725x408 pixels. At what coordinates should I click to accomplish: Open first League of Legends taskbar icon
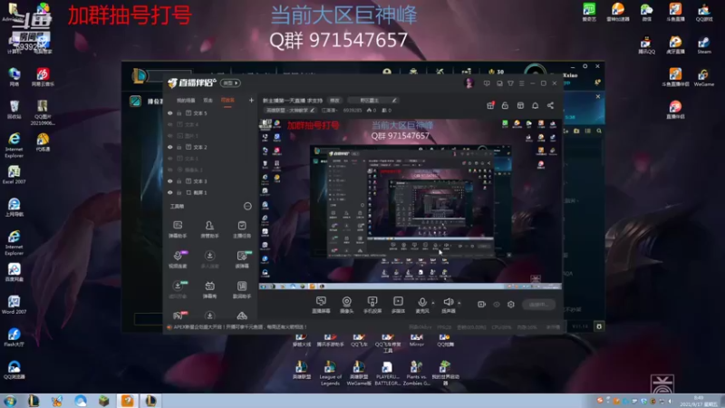point(34,401)
